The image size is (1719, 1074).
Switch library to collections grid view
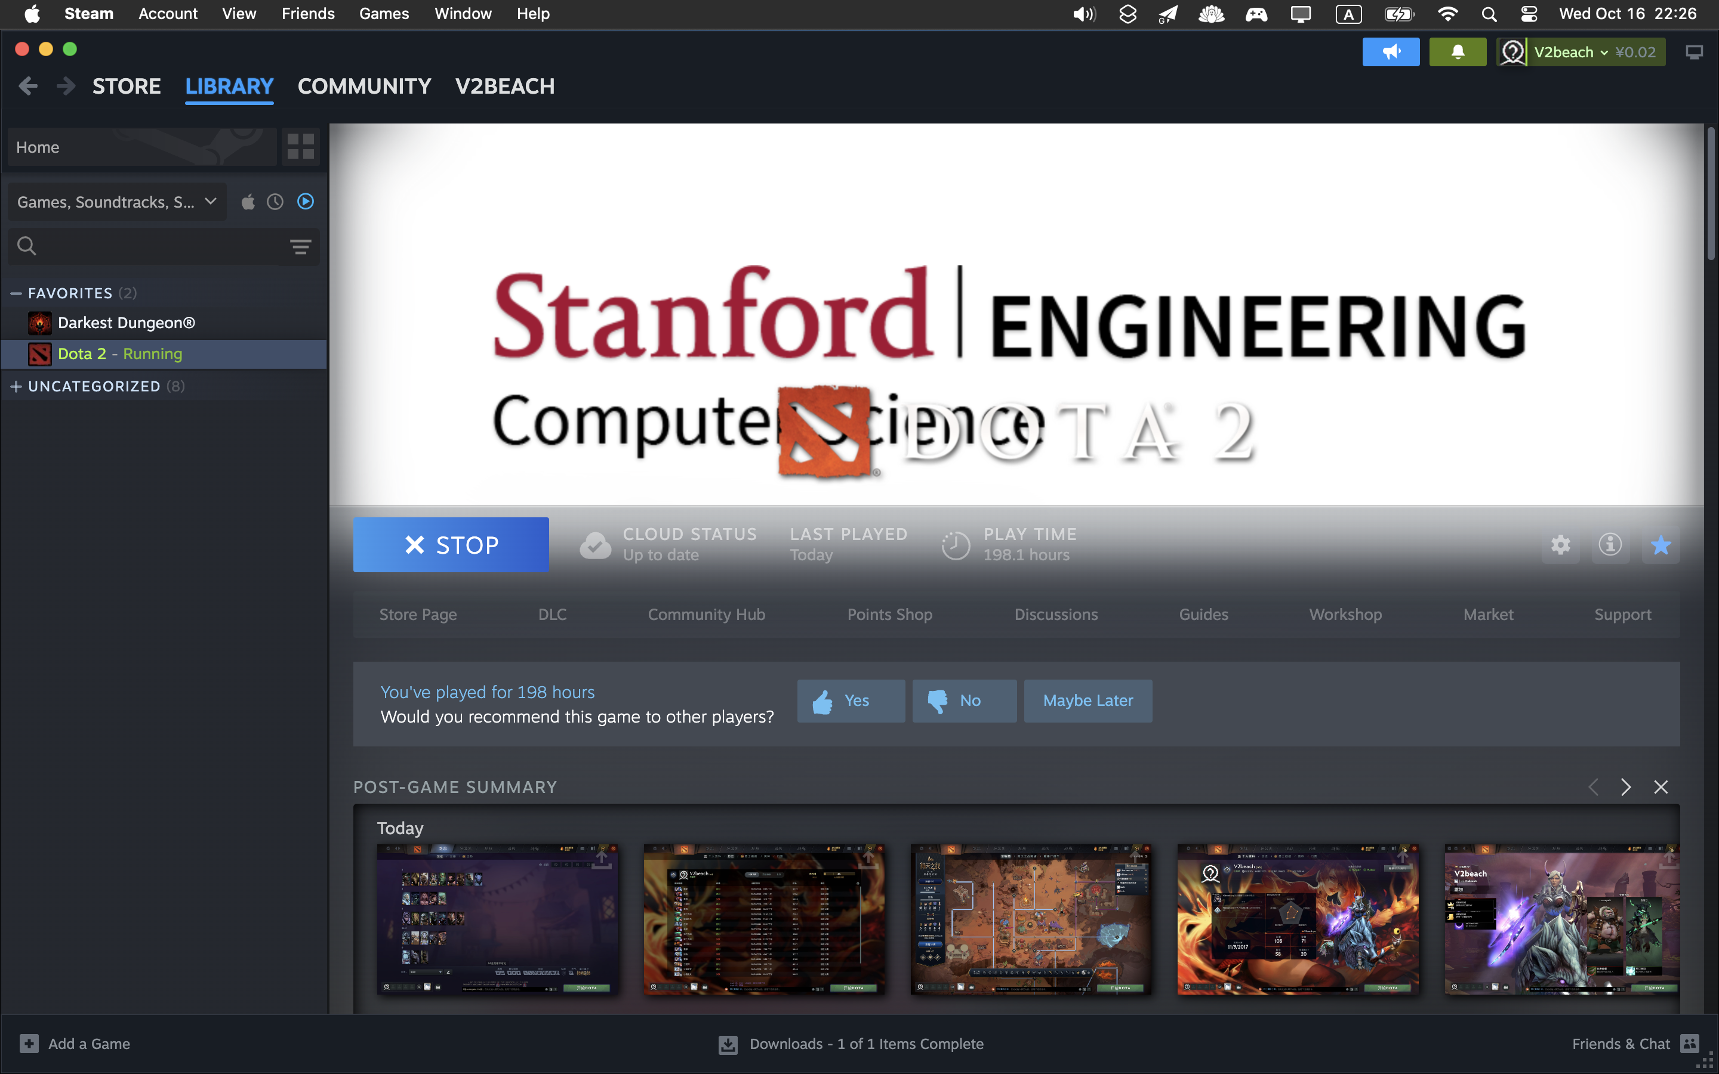(x=300, y=147)
